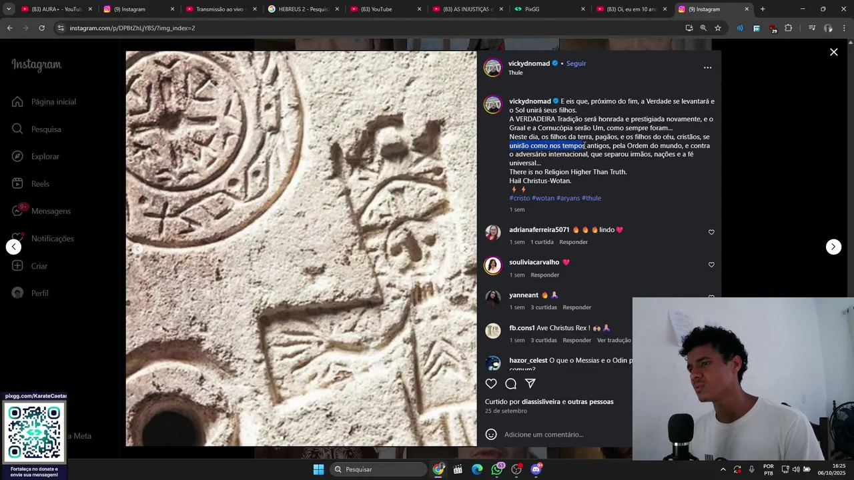Open diassisliveira who liked the post
Viewport: 854px width, 480px height.
click(541, 402)
